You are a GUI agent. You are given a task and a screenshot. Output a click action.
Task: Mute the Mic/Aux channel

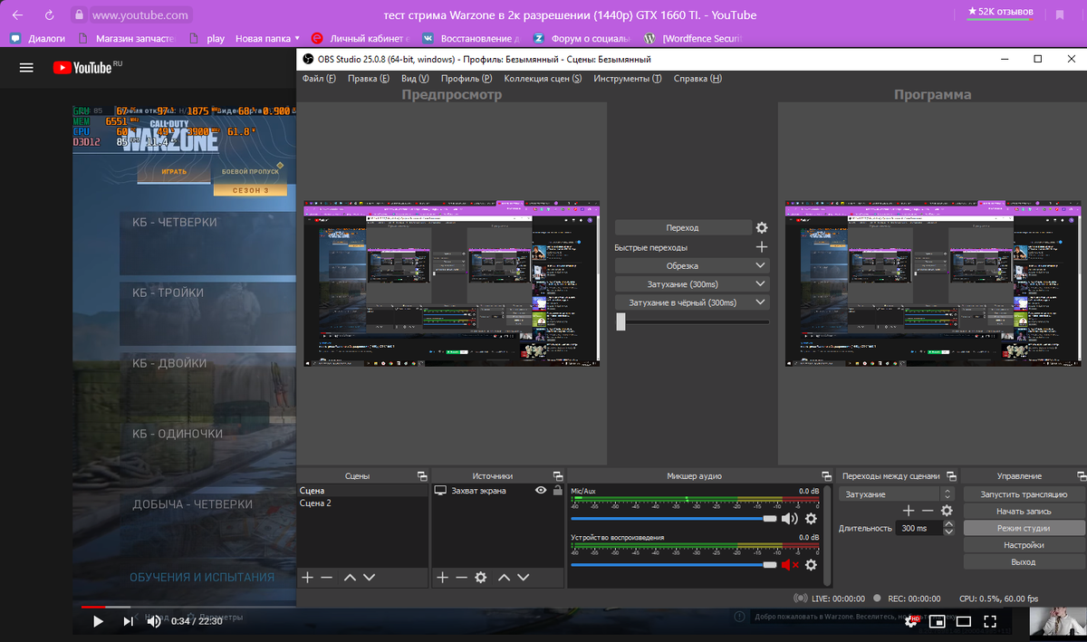tap(790, 519)
